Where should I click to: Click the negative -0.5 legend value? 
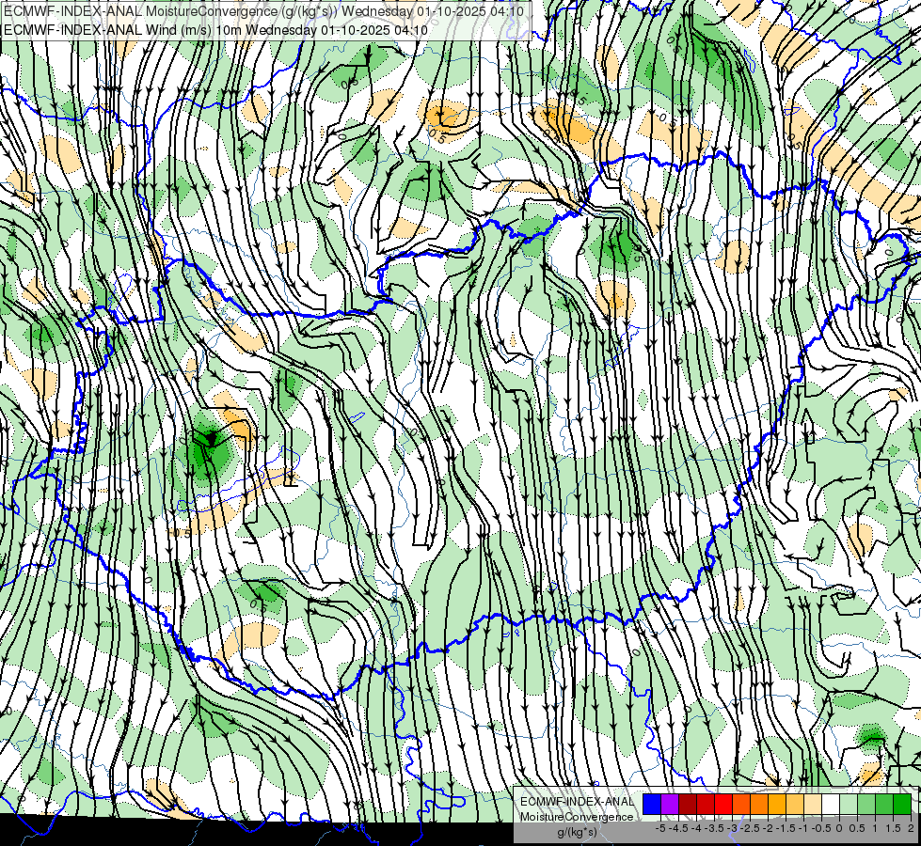tap(821, 828)
